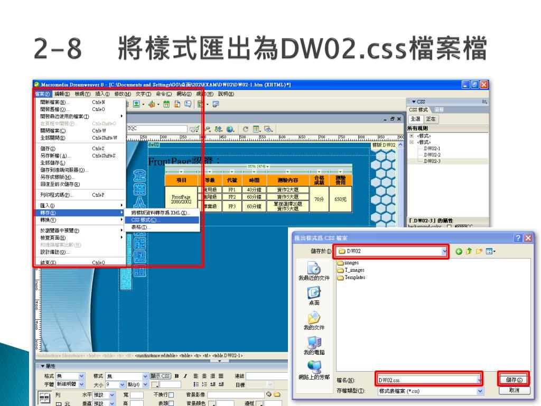The image size is (541, 406).
Task: Click the ordered list icon
Action: (x=204, y=384)
